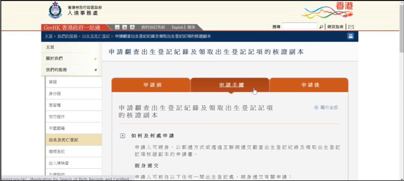The image size is (404, 181).
Task: Click the Hong Kong dragon brand logo
Action: (x=327, y=10)
